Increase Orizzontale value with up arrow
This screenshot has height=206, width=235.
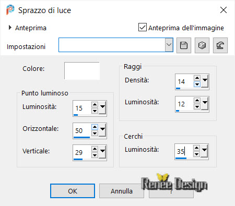coord(95,127)
